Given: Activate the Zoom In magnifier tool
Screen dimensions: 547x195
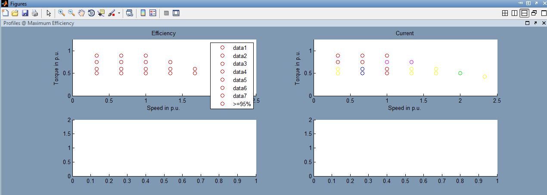Looking at the screenshot, I should (62, 13).
